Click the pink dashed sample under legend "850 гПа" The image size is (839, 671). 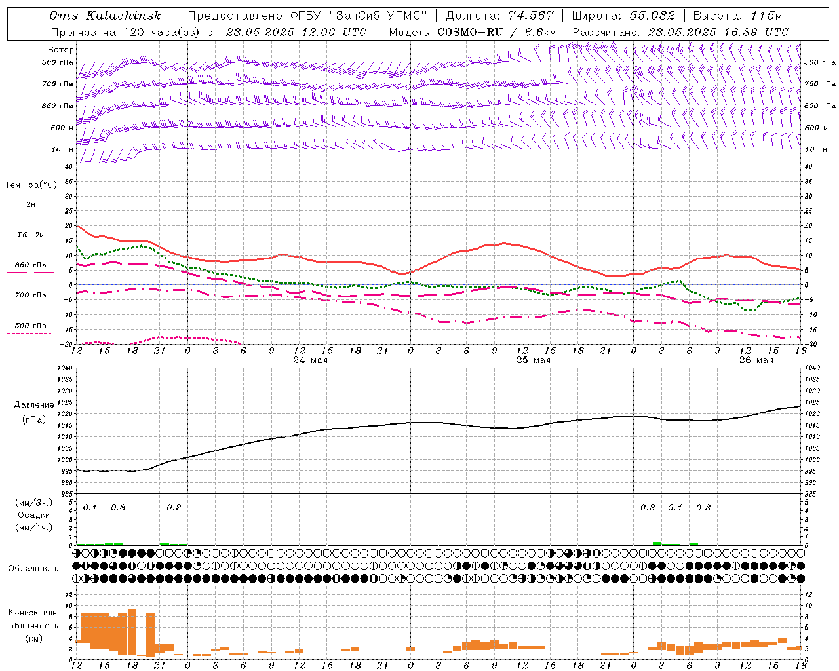coord(29,273)
